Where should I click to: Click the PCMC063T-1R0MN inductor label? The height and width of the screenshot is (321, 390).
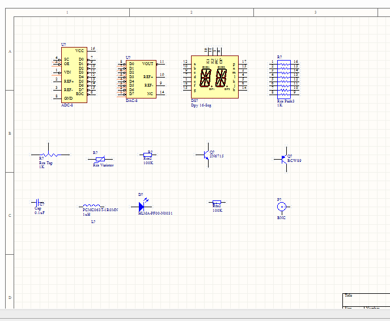[x=100, y=209]
